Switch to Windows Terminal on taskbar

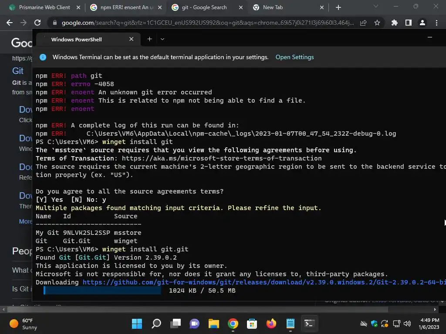pyautogui.click(x=309, y=324)
